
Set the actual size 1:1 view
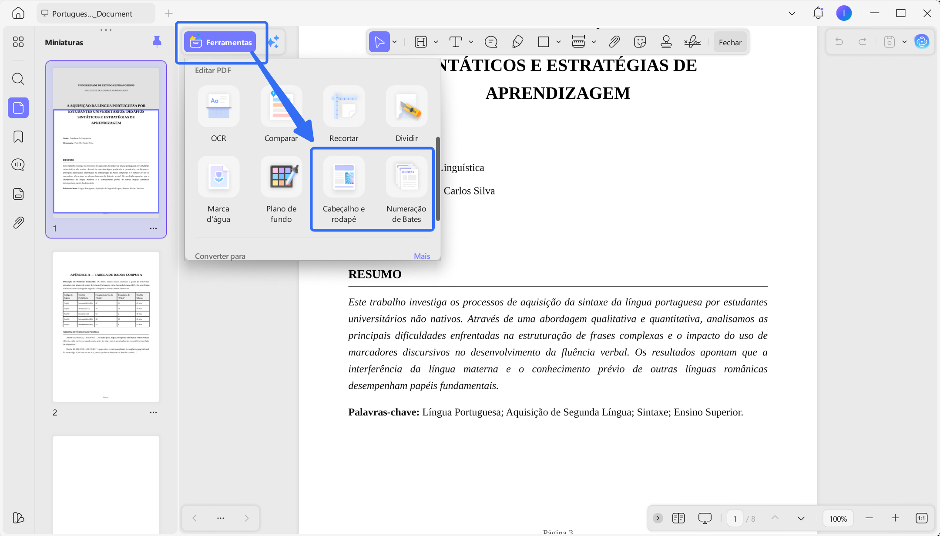pos(921,518)
